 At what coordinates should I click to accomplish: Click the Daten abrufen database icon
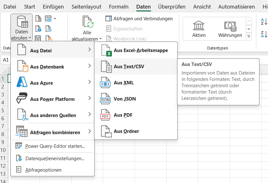(22, 22)
